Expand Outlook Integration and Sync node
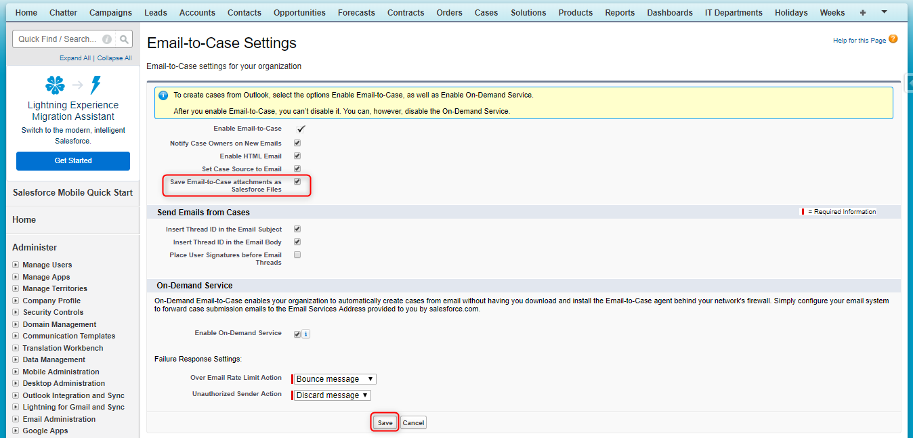The image size is (913, 438). pyautogui.click(x=16, y=395)
